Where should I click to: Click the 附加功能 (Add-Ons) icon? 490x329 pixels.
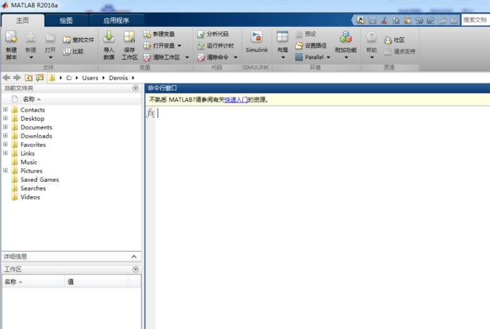(346, 37)
